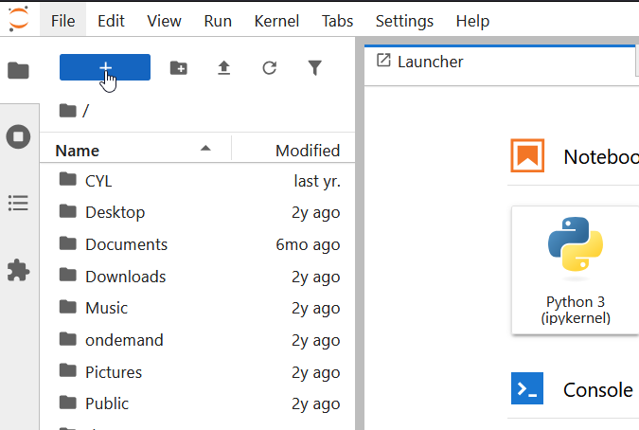Select the Desktop folder row

(x=197, y=212)
